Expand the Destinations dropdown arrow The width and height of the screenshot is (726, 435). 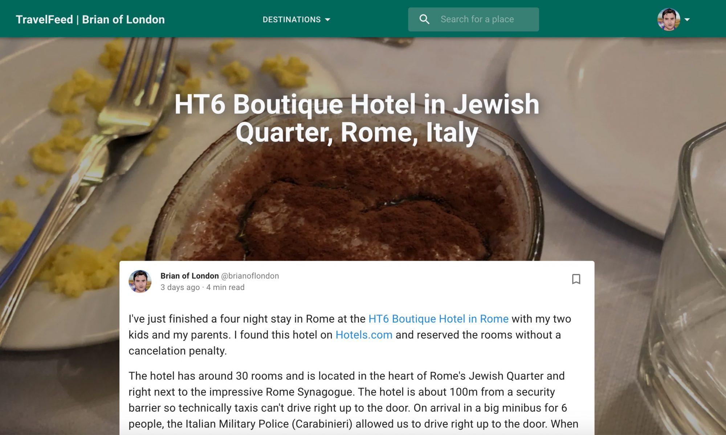(327, 20)
